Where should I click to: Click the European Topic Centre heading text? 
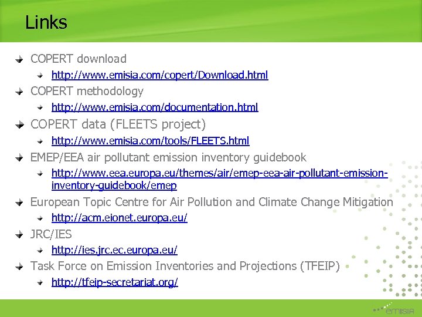point(212,202)
